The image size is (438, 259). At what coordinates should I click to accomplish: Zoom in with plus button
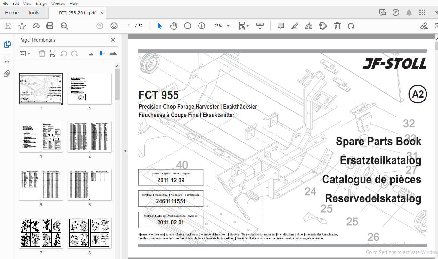[x=202, y=26]
